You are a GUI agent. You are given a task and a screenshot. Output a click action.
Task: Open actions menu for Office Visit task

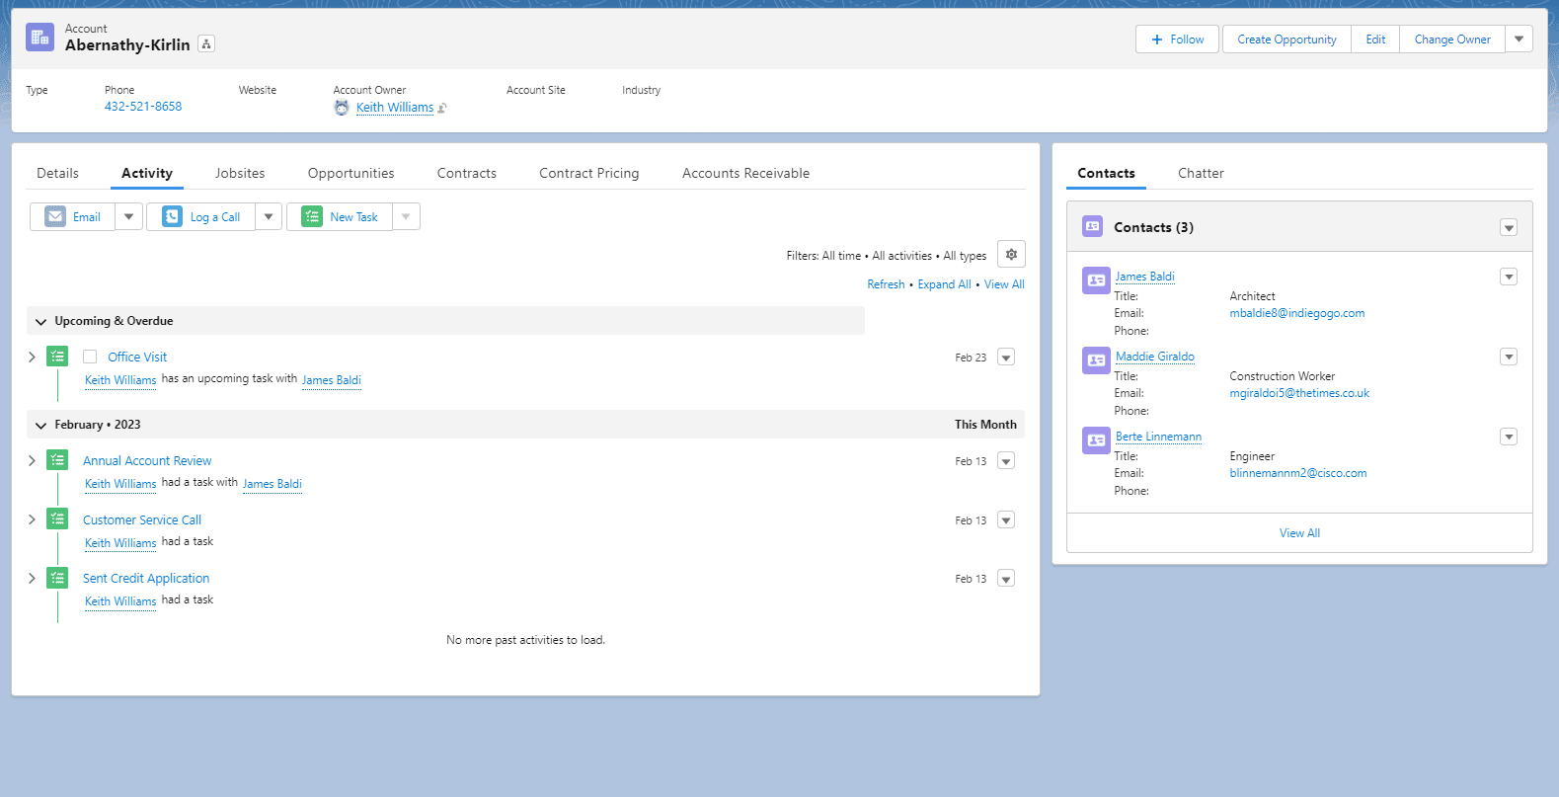1006,358
